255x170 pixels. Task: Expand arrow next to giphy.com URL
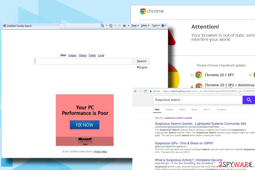(187, 146)
